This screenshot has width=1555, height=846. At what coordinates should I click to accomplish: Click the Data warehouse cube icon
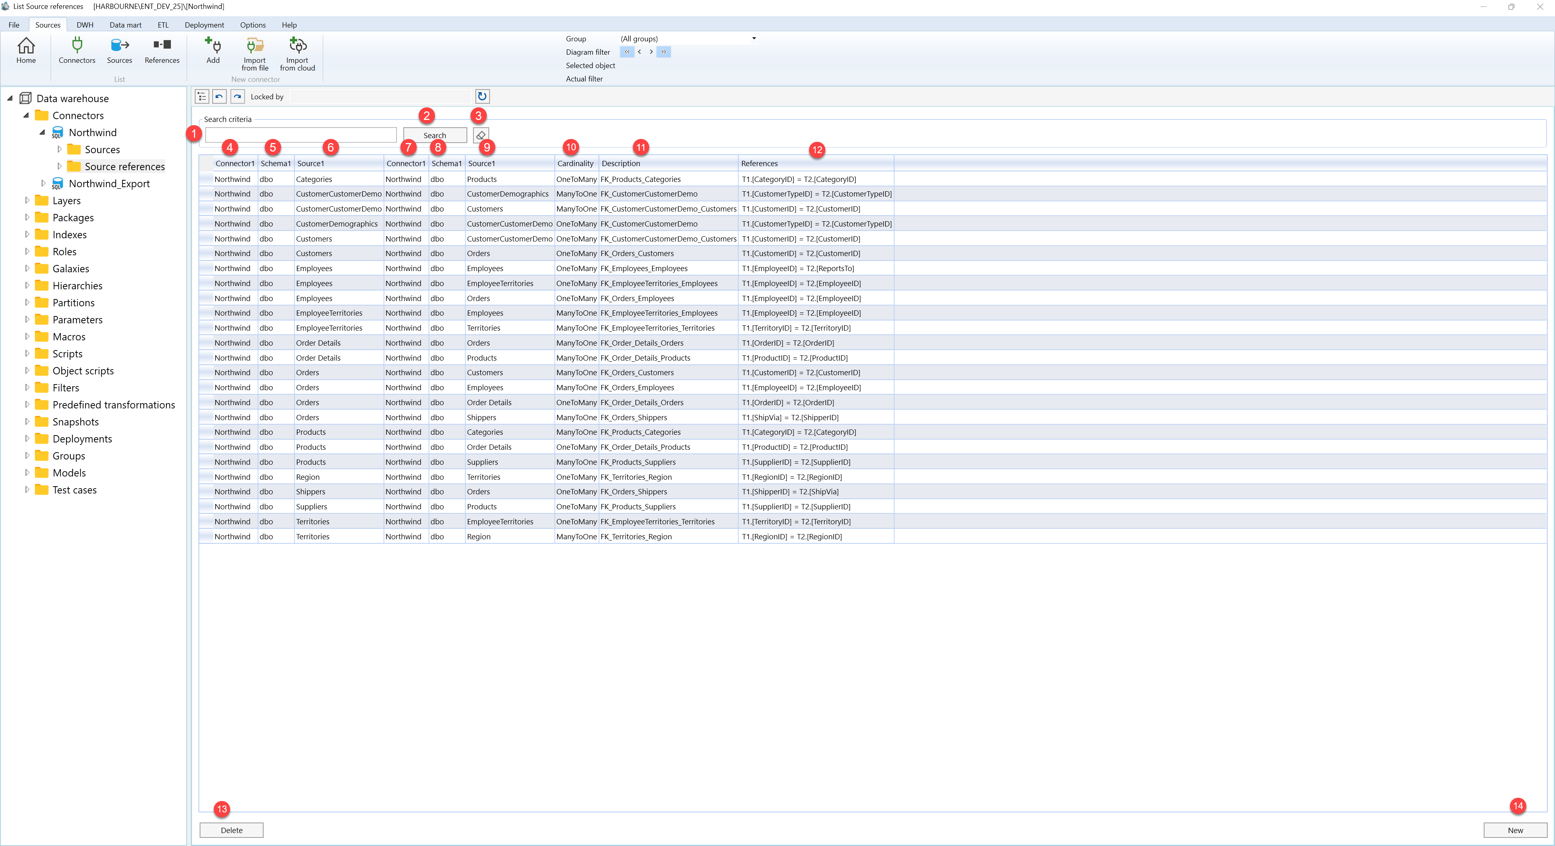[x=26, y=98]
